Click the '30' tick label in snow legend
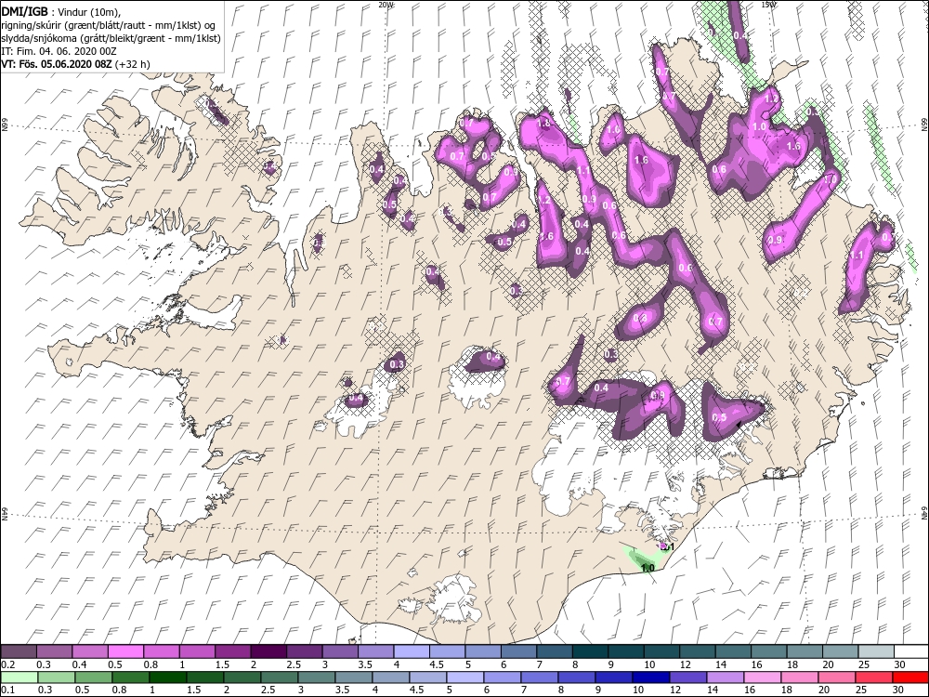929x697 pixels. click(898, 664)
